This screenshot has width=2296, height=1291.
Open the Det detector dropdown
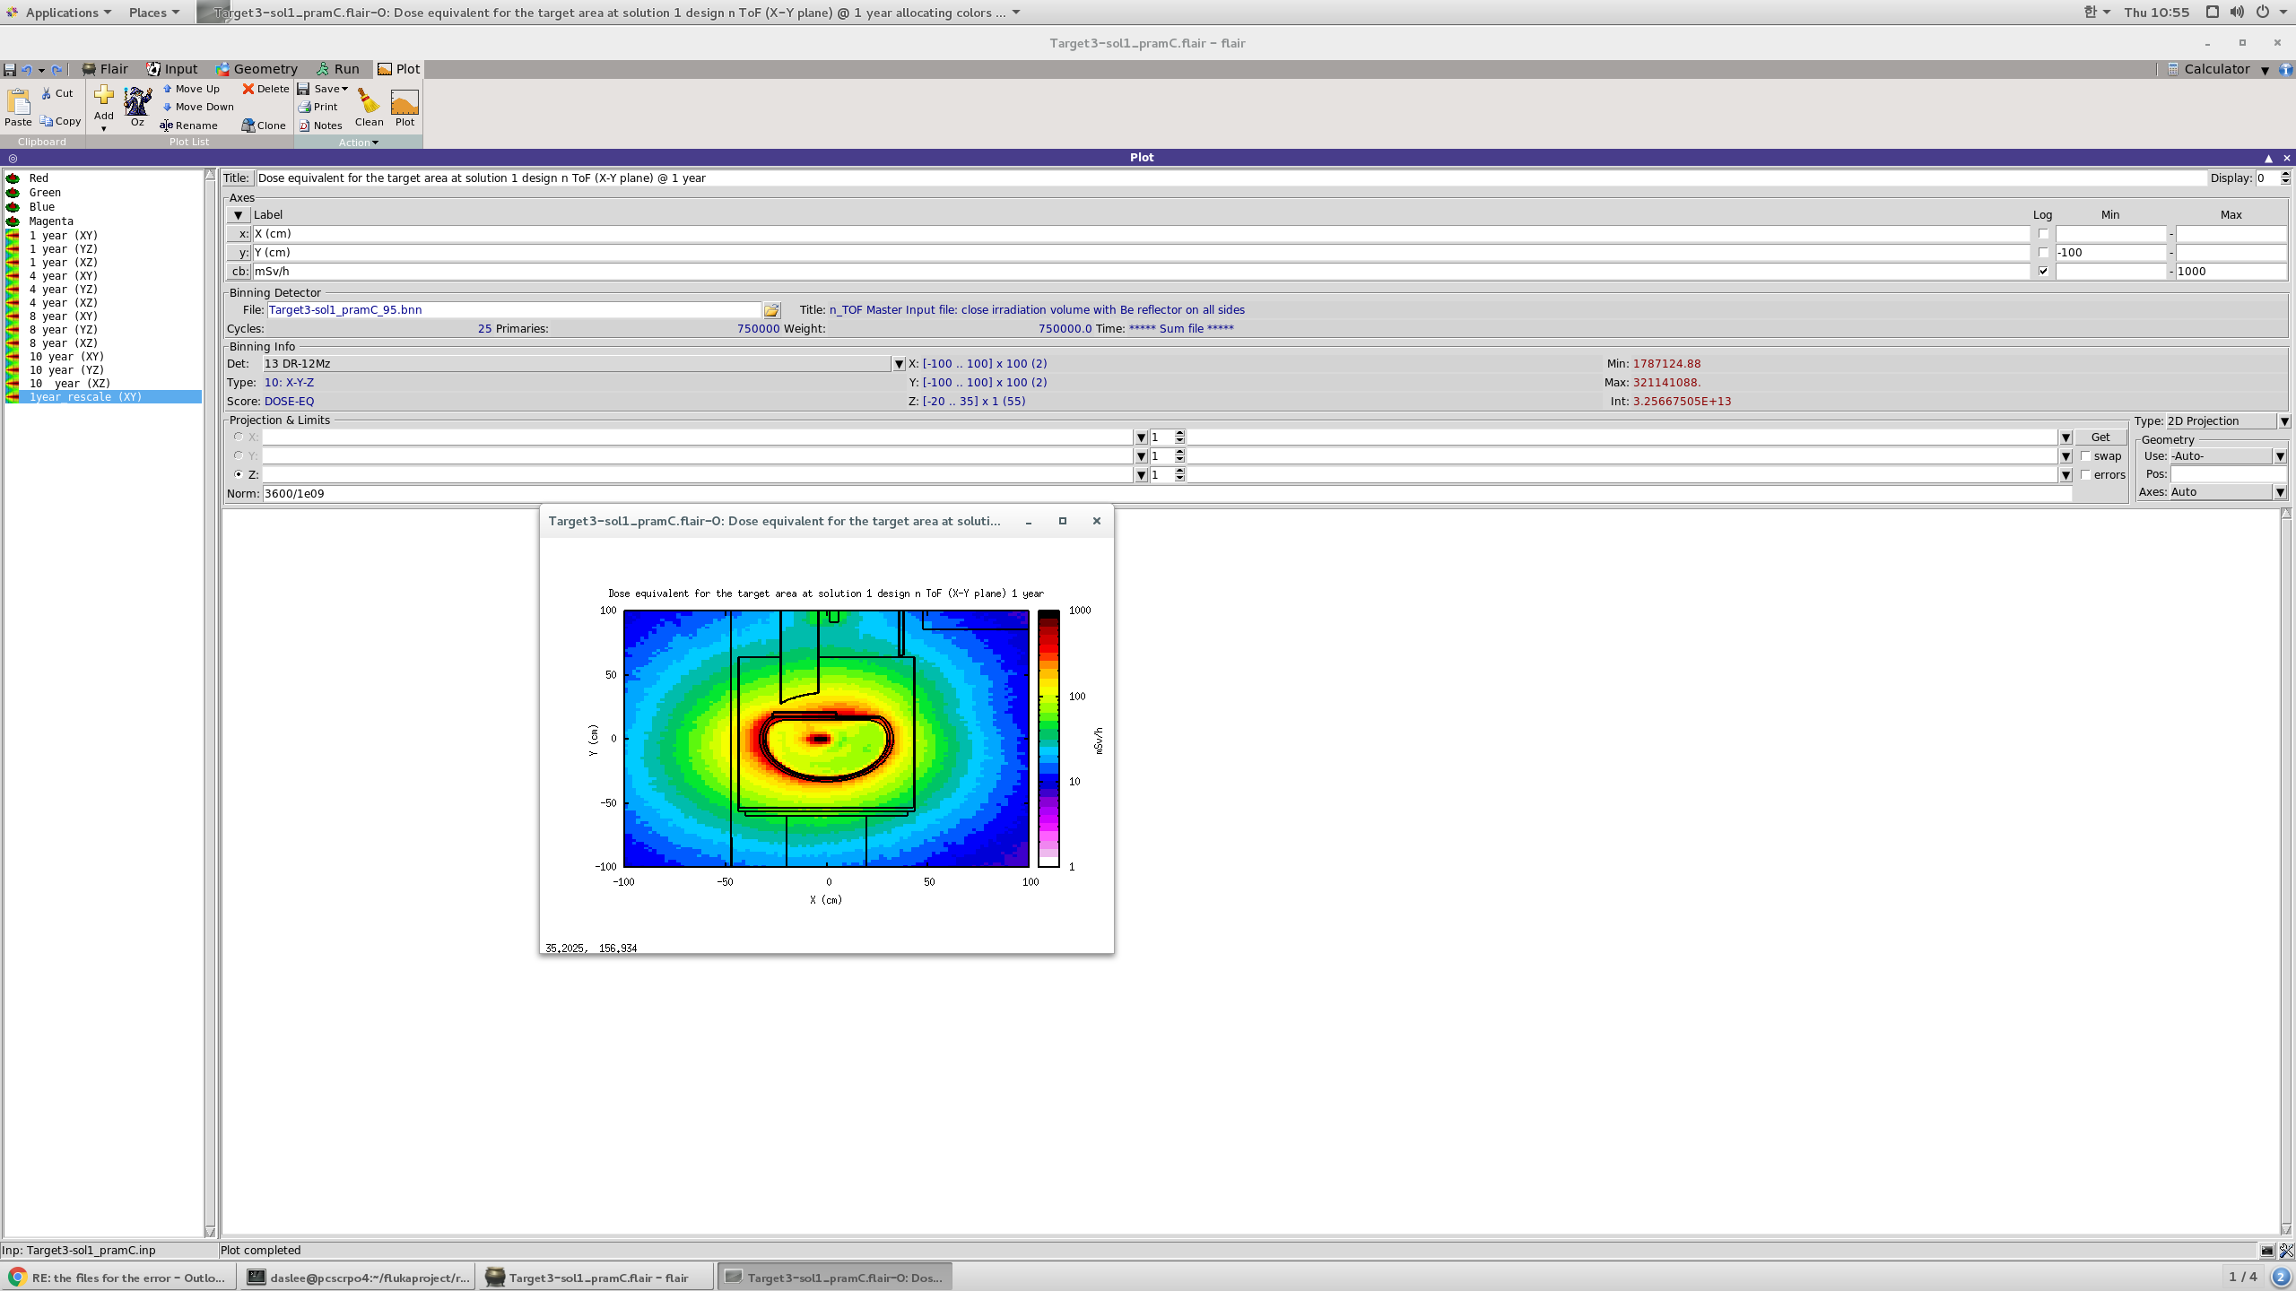point(898,364)
